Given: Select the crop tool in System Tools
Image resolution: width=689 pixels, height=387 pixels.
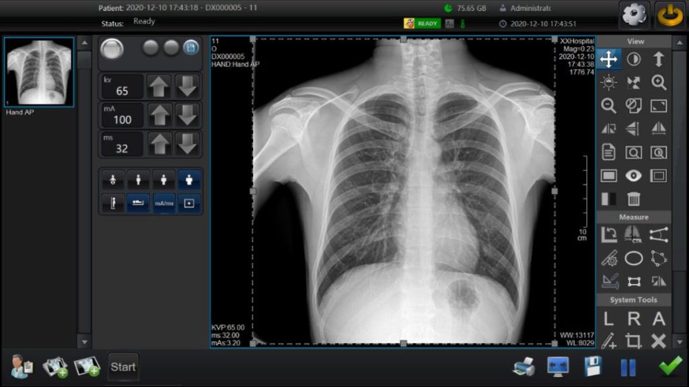Looking at the screenshot, I should click(x=633, y=341).
